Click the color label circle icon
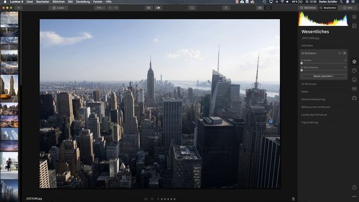The image size is (359, 202). [x=146, y=199]
